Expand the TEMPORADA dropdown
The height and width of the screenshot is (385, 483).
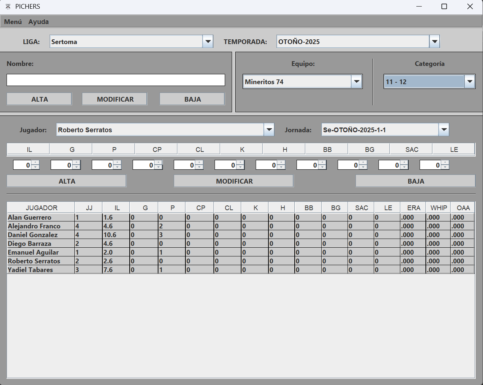[434, 42]
